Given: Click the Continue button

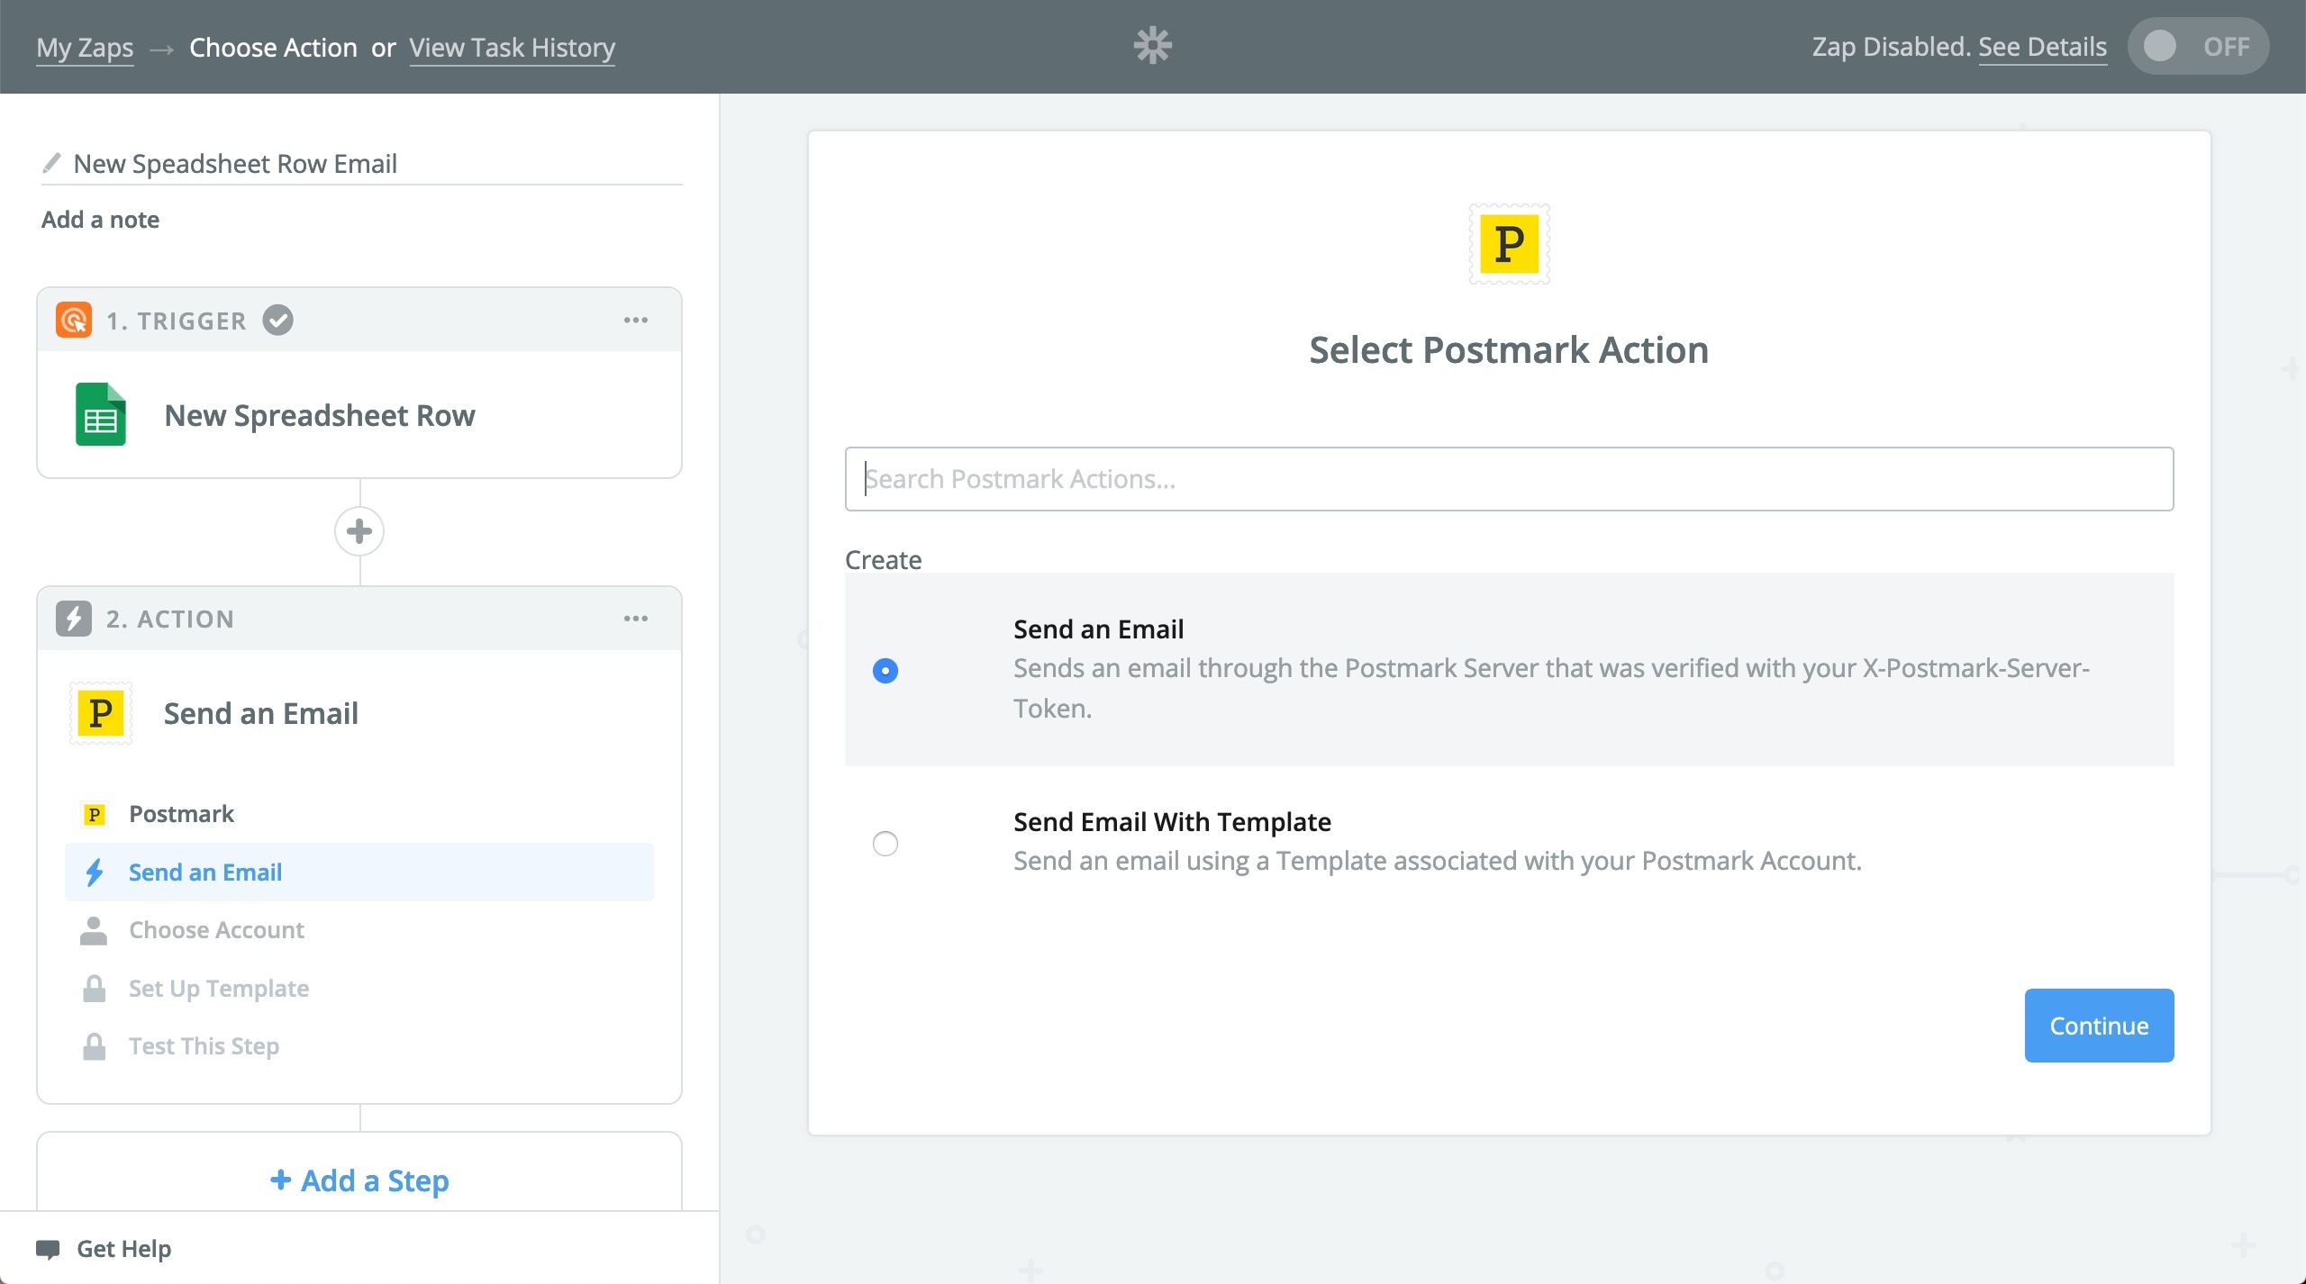Looking at the screenshot, I should (x=2099, y=1026).
